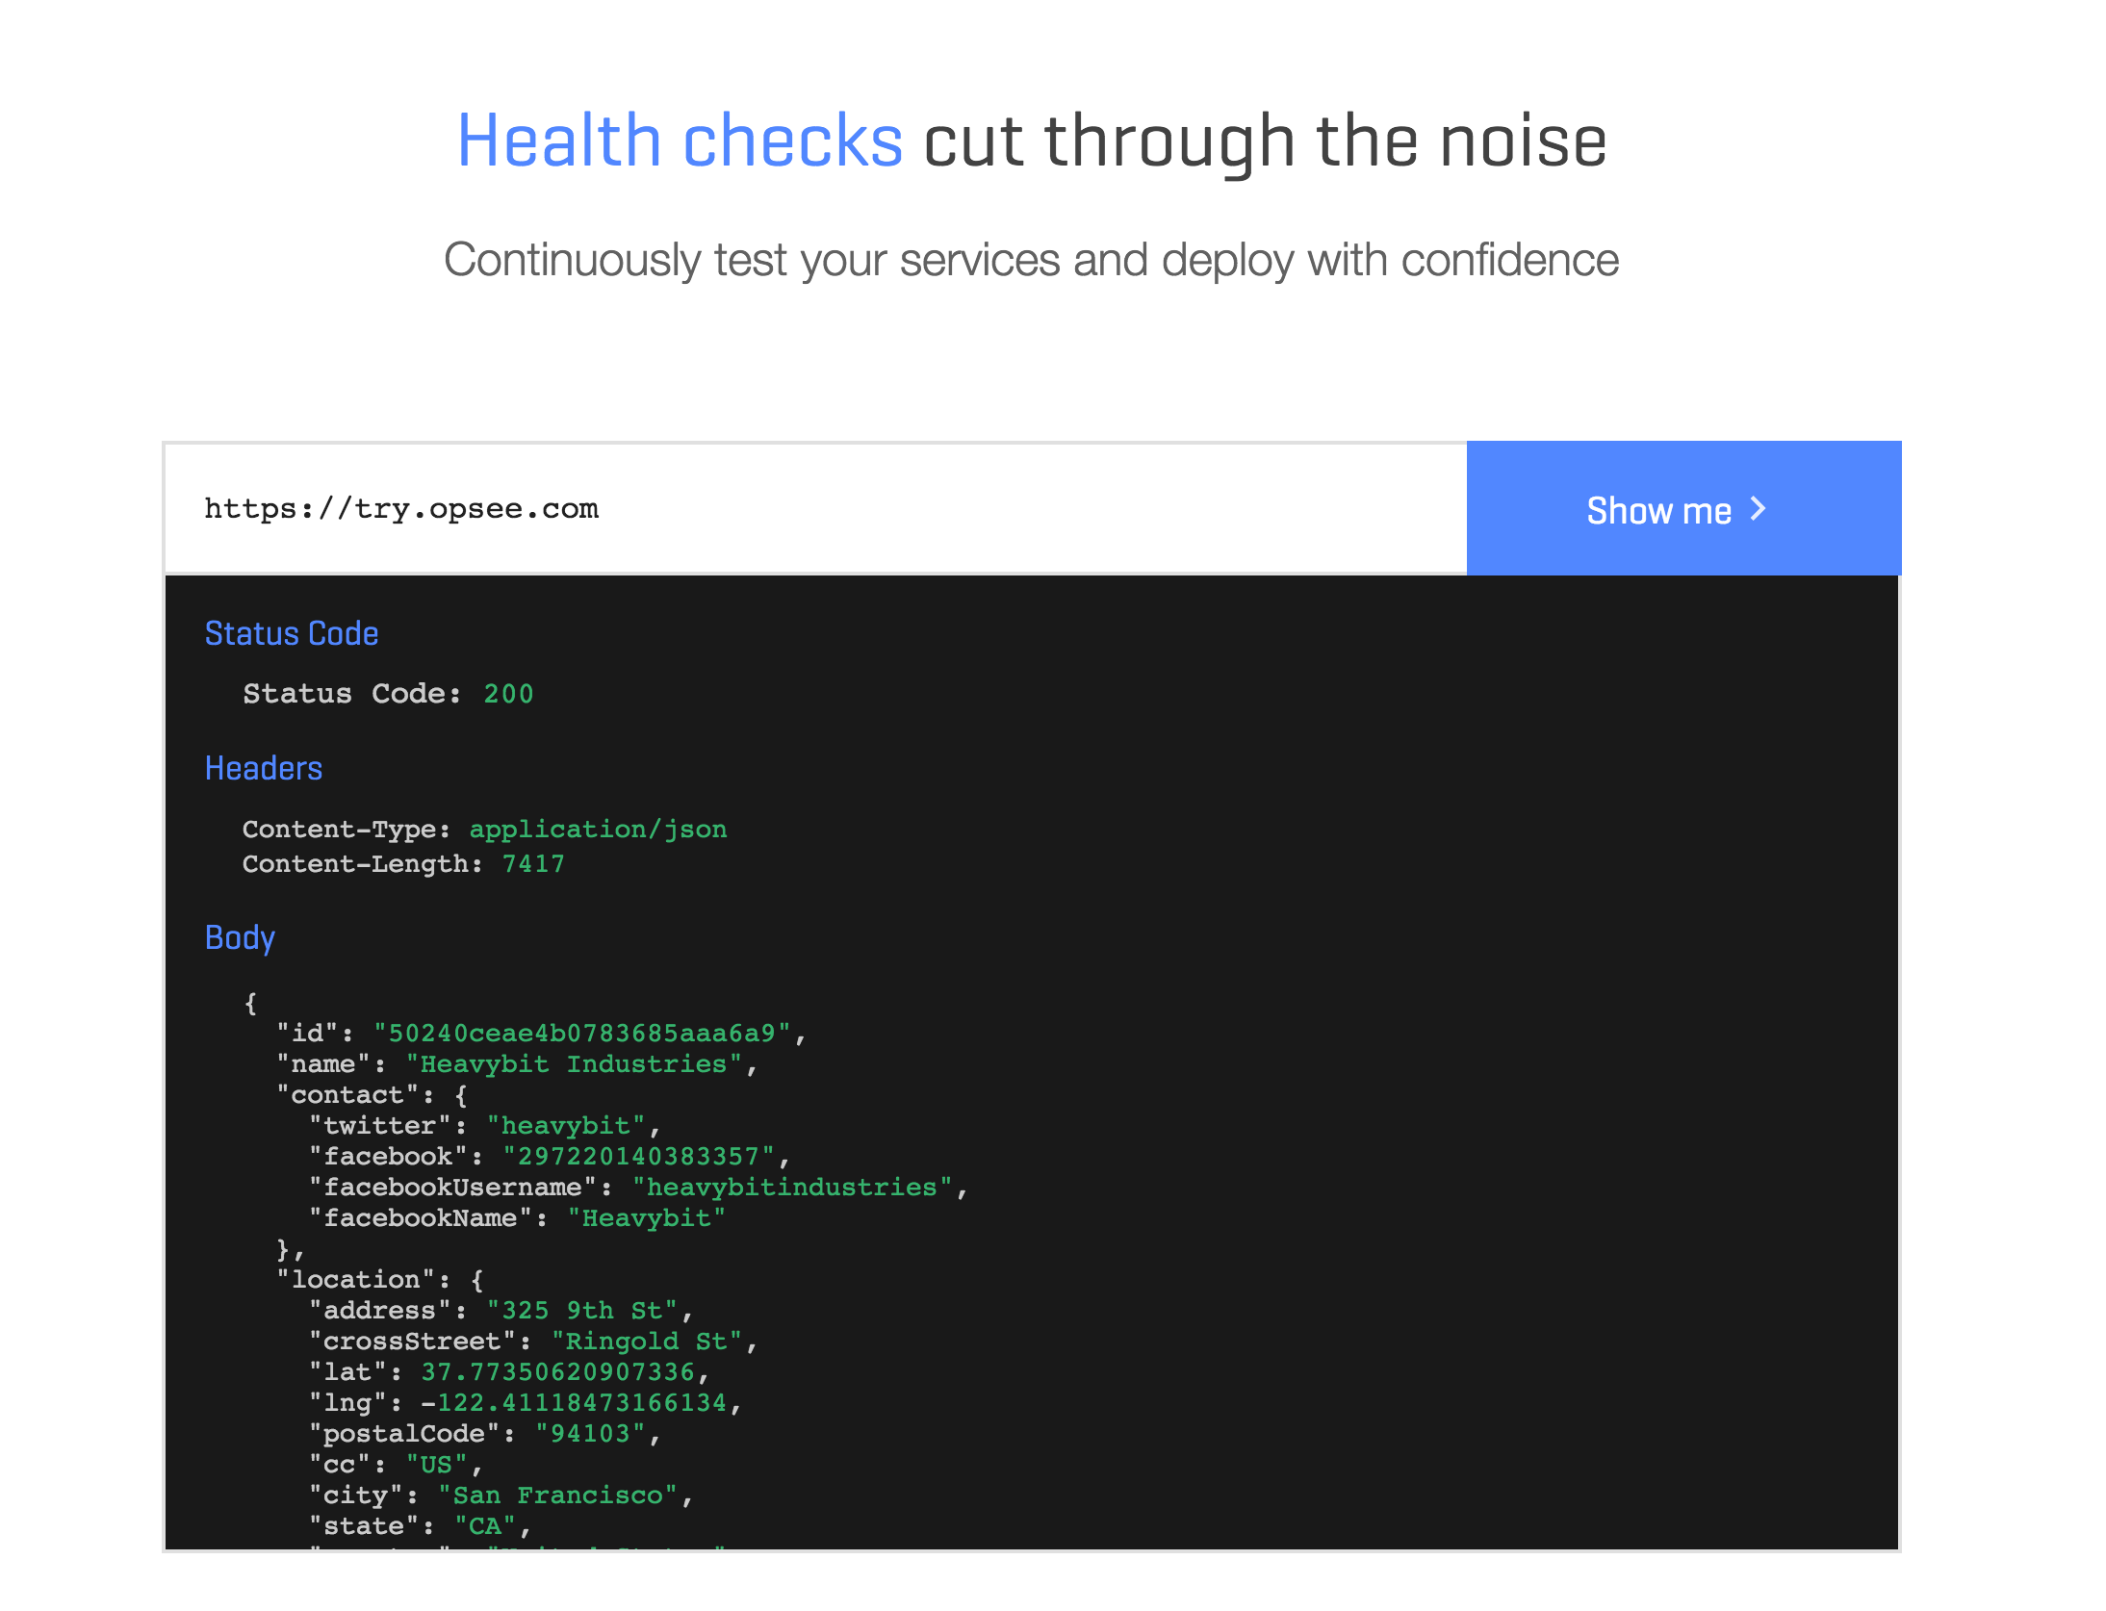Screen dimensions: 2106x1611
Task: Click the crossStreet value "Ringold St"
Action: point(646,1342)
